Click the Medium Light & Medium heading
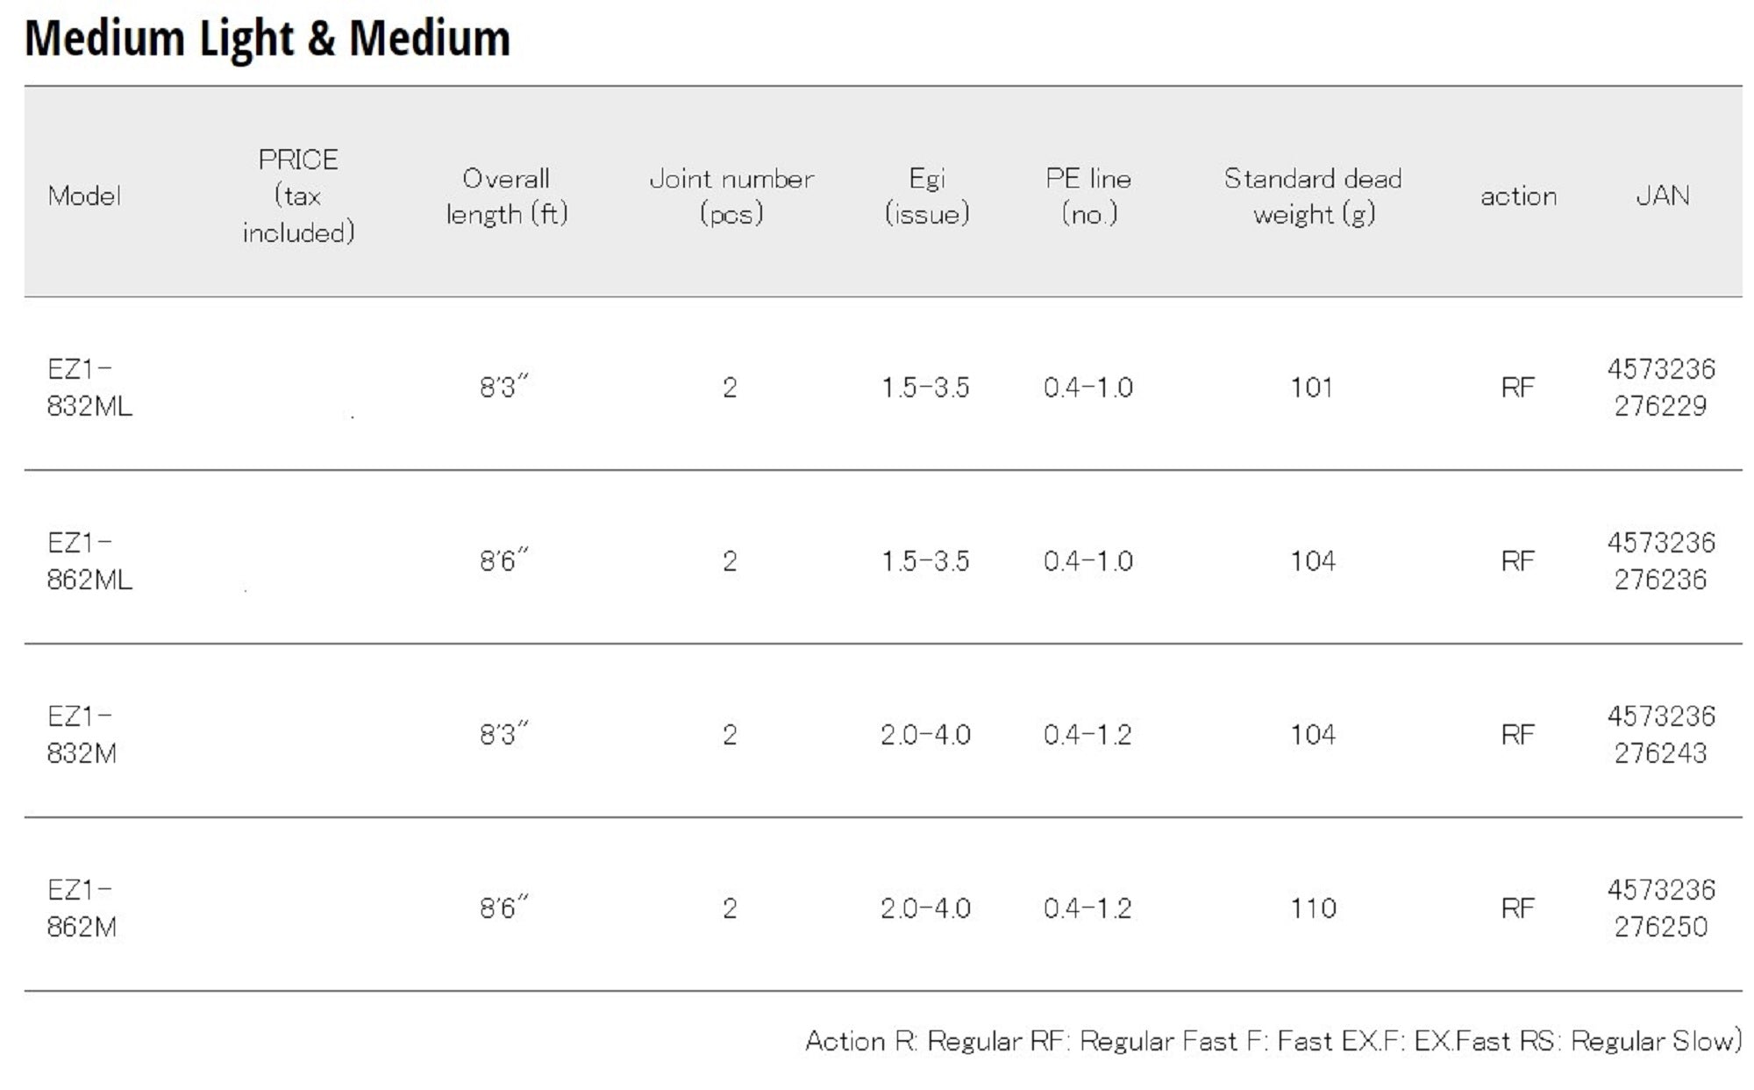 coord(267,39)
